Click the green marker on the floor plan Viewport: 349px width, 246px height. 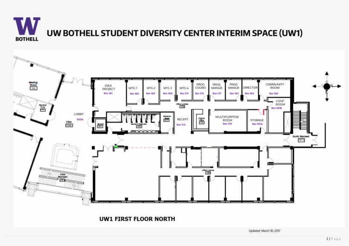[x=115, y=146]
